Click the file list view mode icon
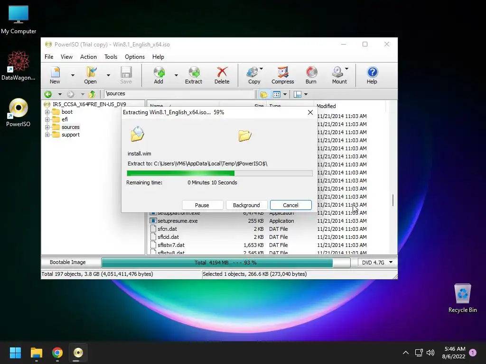This screenshot has height=364, width=486. [277, 94]
